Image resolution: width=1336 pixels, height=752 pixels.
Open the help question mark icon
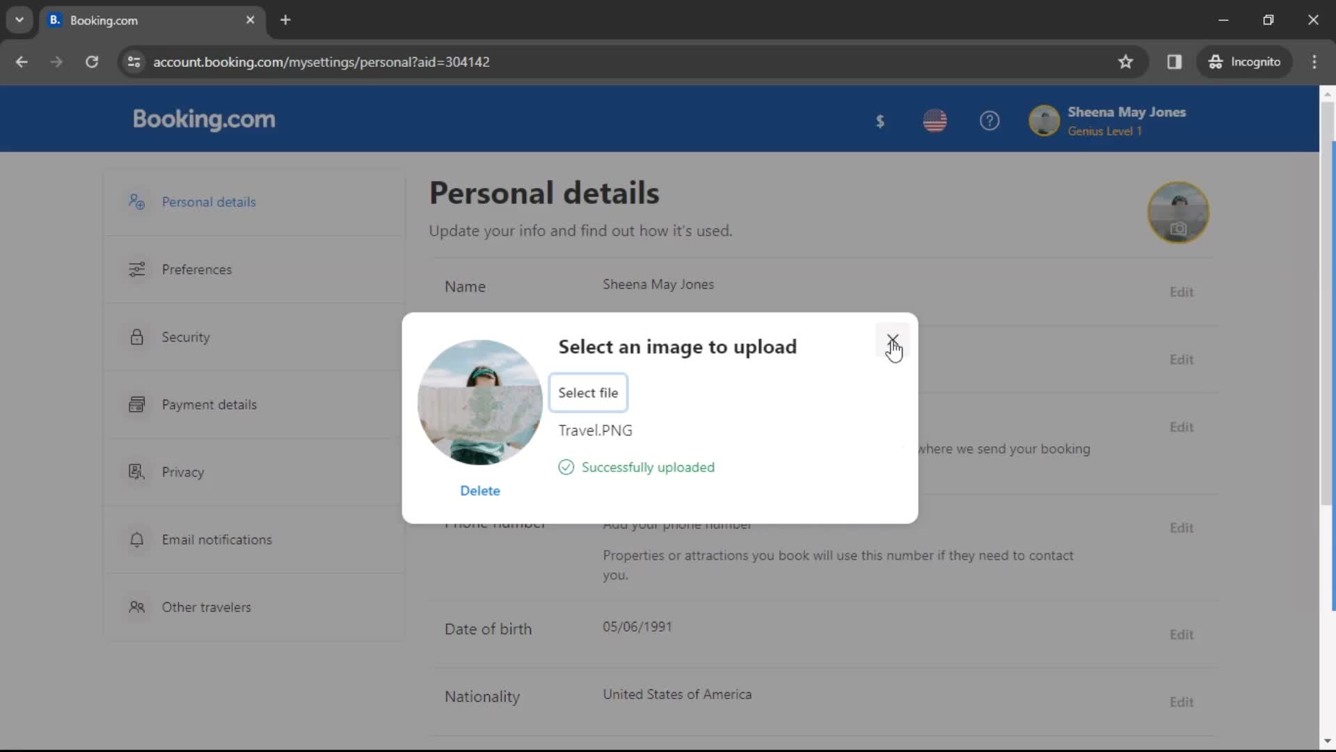(989, 121)
